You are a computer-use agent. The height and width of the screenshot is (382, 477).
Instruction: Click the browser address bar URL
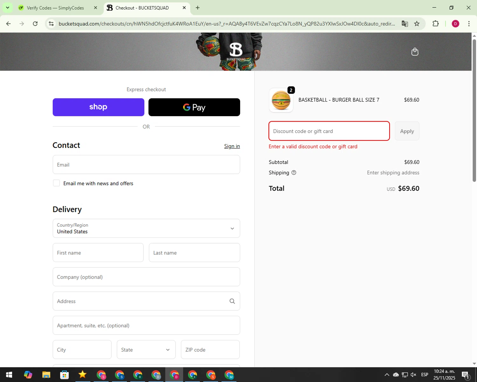[x=227, y=24]
